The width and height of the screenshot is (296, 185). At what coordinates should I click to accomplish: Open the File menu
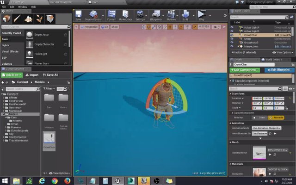coord(4,7)
